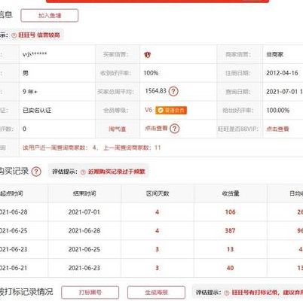This screenshot has width=303, height=301.
Task: Select the 1564.83 weekly average value
Action: 156,91
